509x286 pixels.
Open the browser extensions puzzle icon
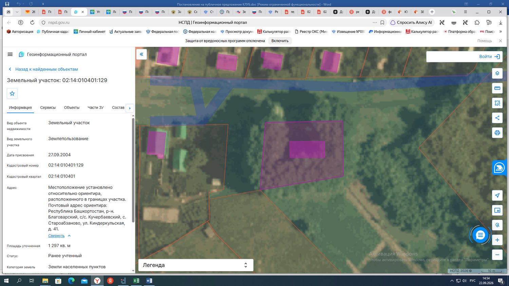click(x=477, y=22)
